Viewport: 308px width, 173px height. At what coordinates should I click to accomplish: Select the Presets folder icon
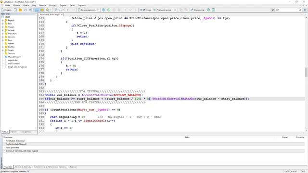point(6,44)
